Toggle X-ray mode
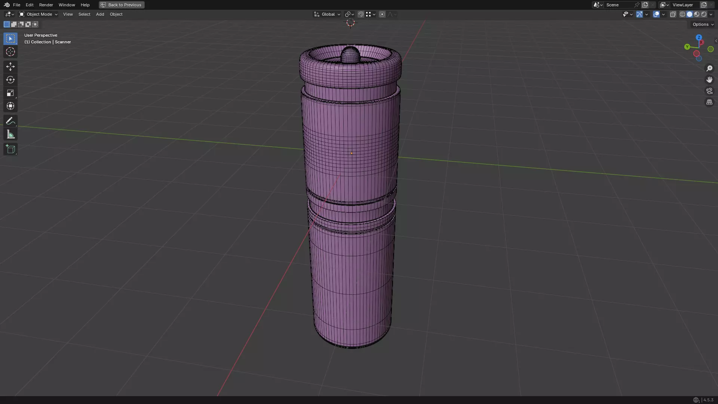Screen dimensions: 718x404 click(x=673, y=14)
